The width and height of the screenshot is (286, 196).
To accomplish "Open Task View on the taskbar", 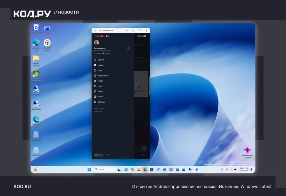I will 119,170.
